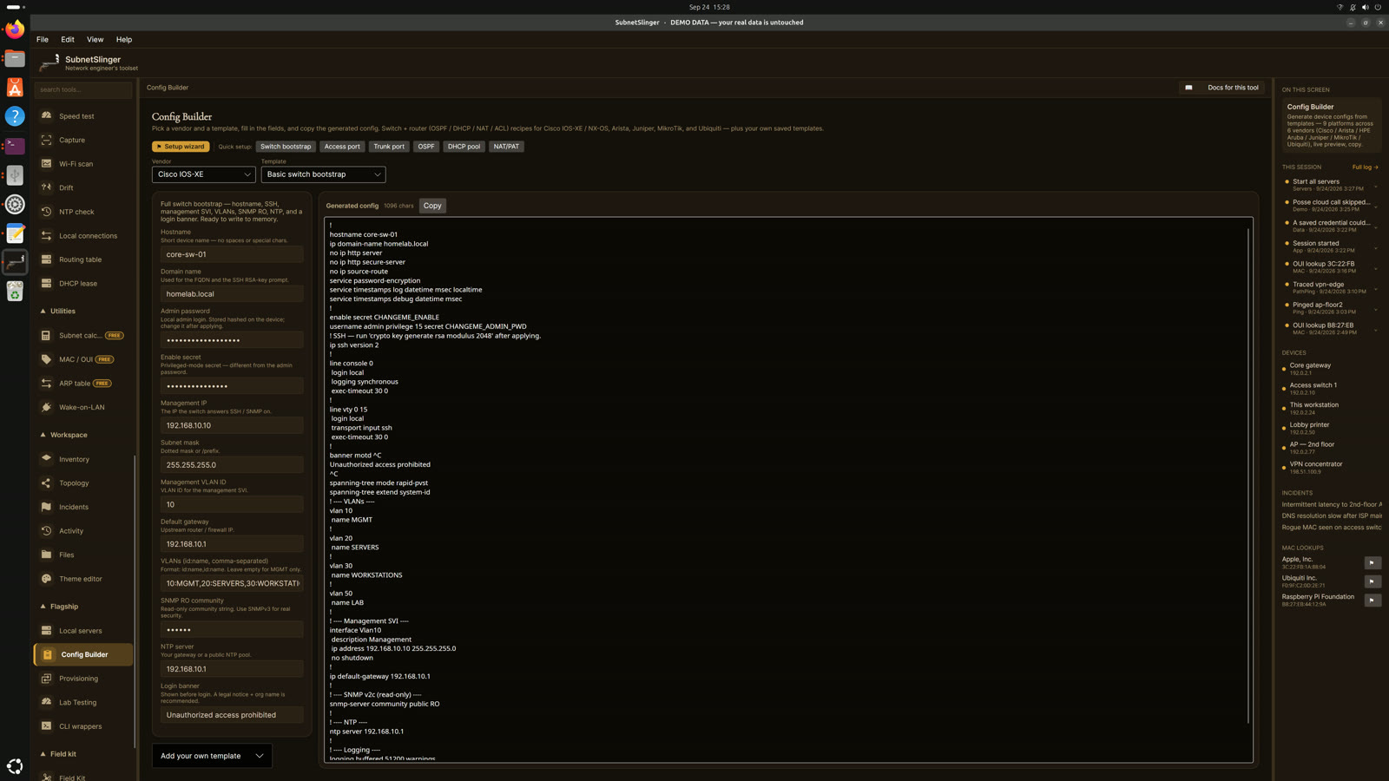Open the Topology view

point(83,483)
